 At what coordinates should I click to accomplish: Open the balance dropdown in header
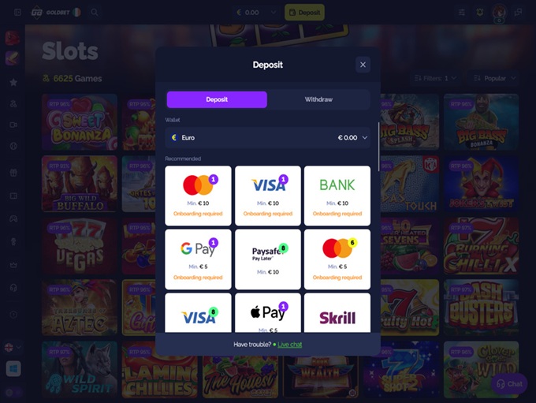point(255,13)
